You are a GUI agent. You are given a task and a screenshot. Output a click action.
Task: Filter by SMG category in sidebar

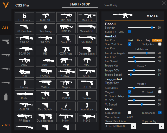[x=6, y=55]
